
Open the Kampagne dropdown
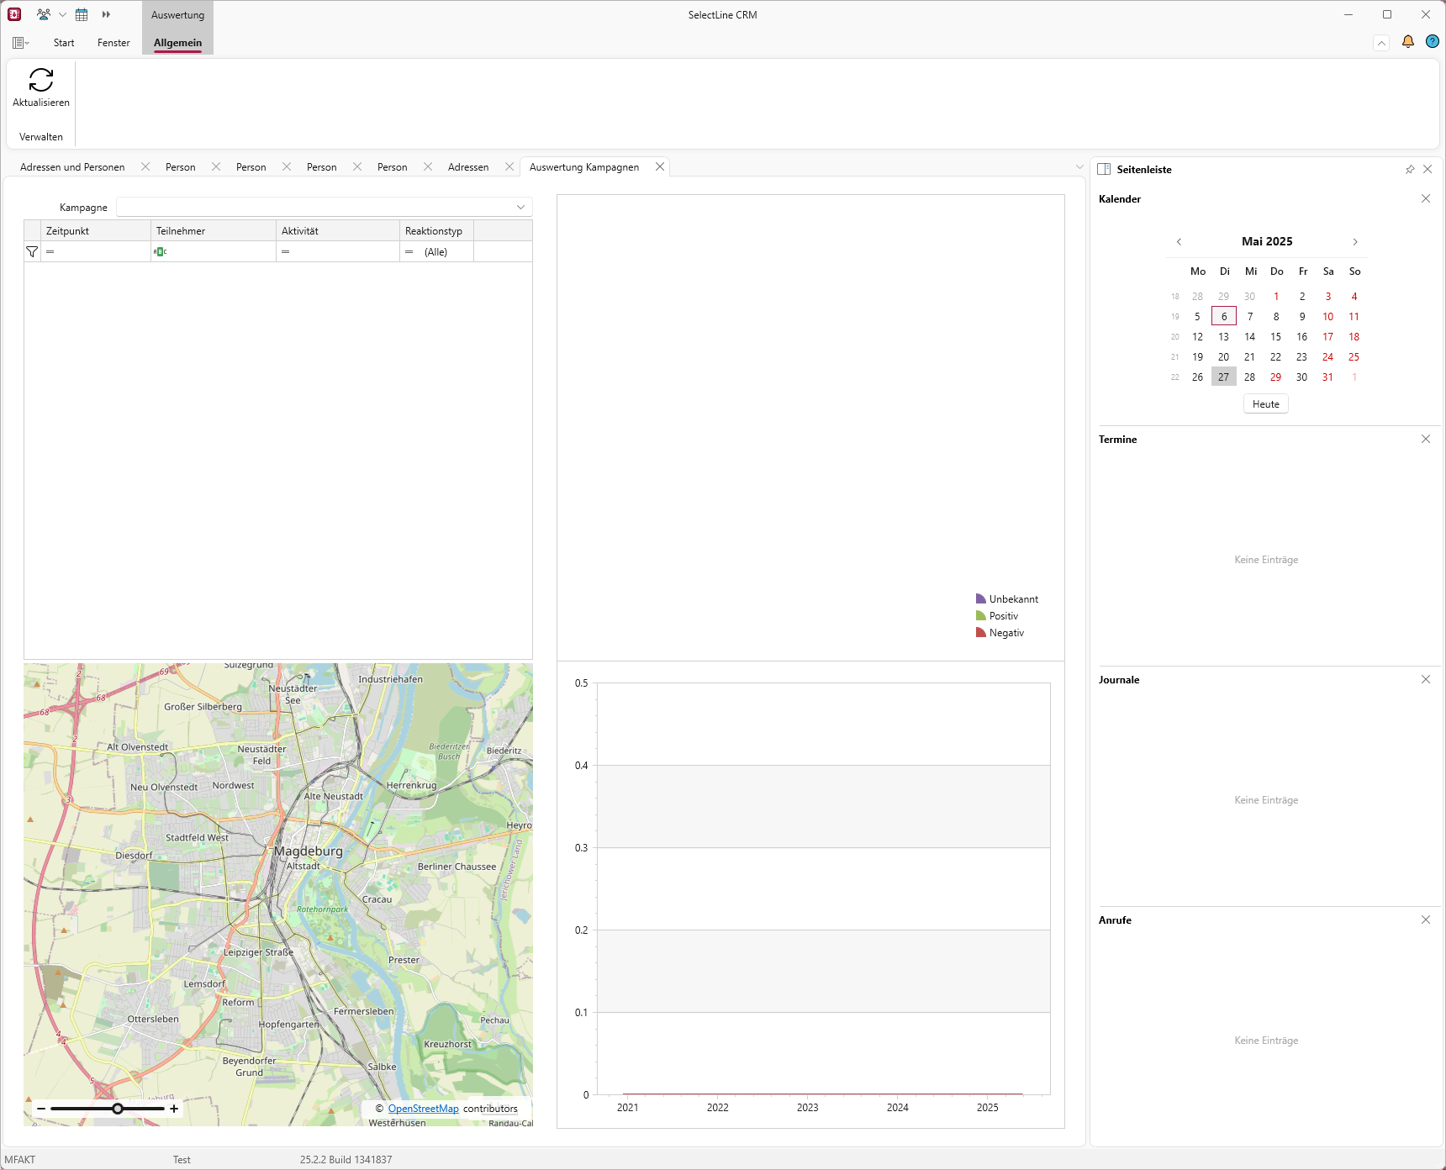pos(520,208)
